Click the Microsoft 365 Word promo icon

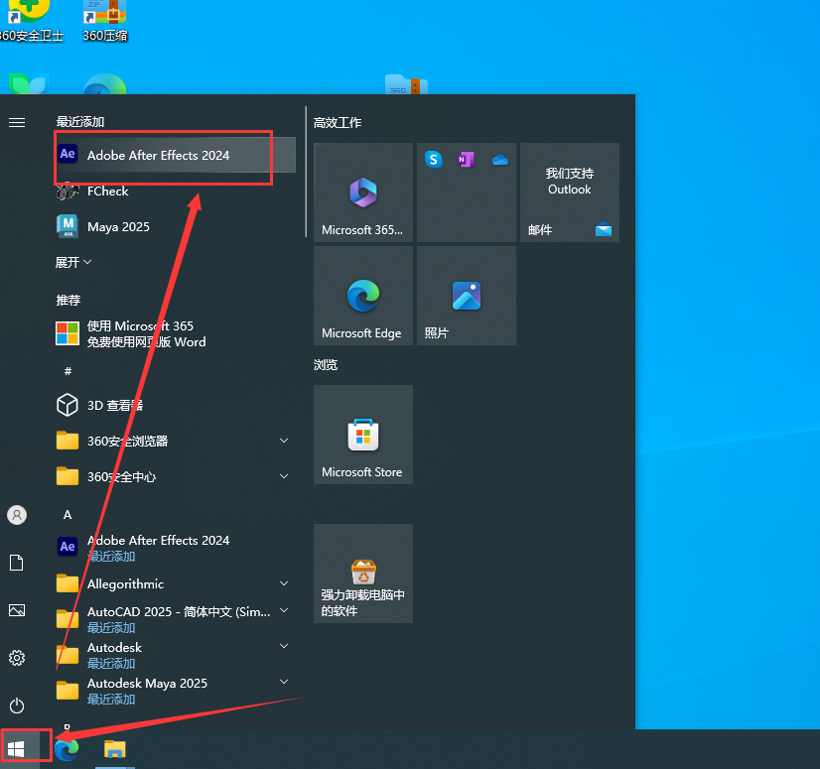(68, 333)
